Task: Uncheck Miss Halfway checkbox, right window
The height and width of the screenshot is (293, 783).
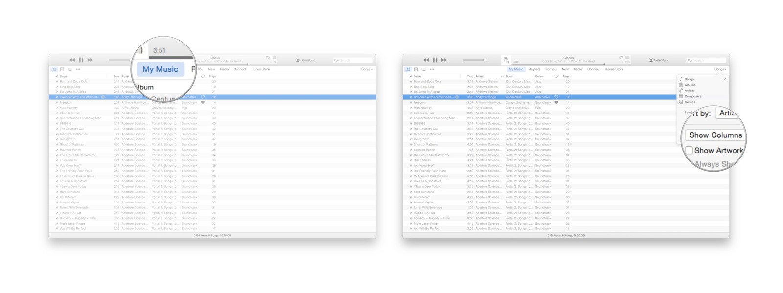Action: pos(411,108)
